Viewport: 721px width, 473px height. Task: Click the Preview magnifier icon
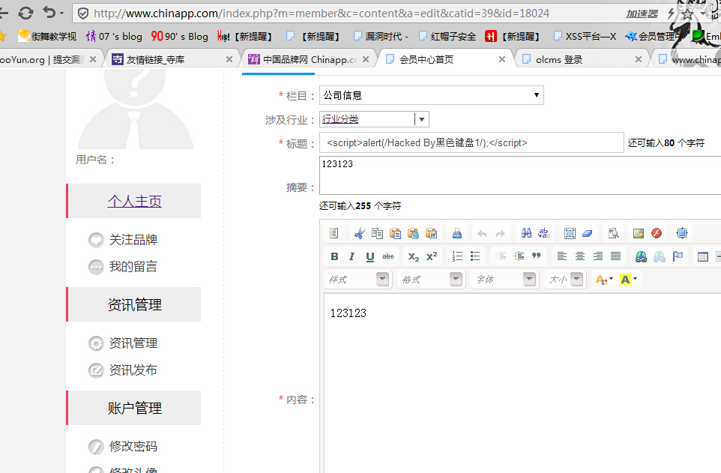[x=613, y=233]
